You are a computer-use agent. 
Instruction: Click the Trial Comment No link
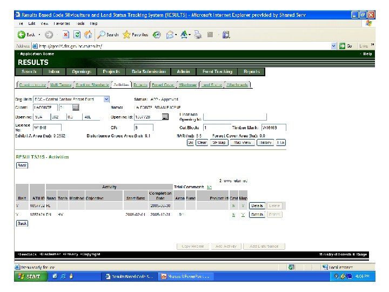[209, 187]
